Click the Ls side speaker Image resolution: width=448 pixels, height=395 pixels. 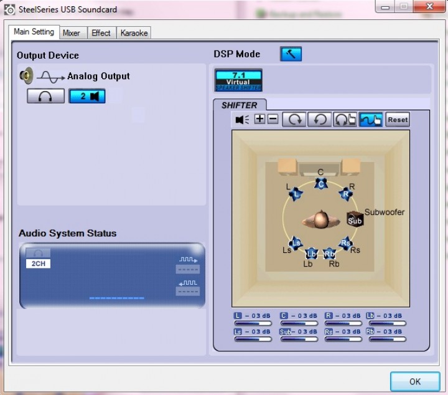coord(296,244)
